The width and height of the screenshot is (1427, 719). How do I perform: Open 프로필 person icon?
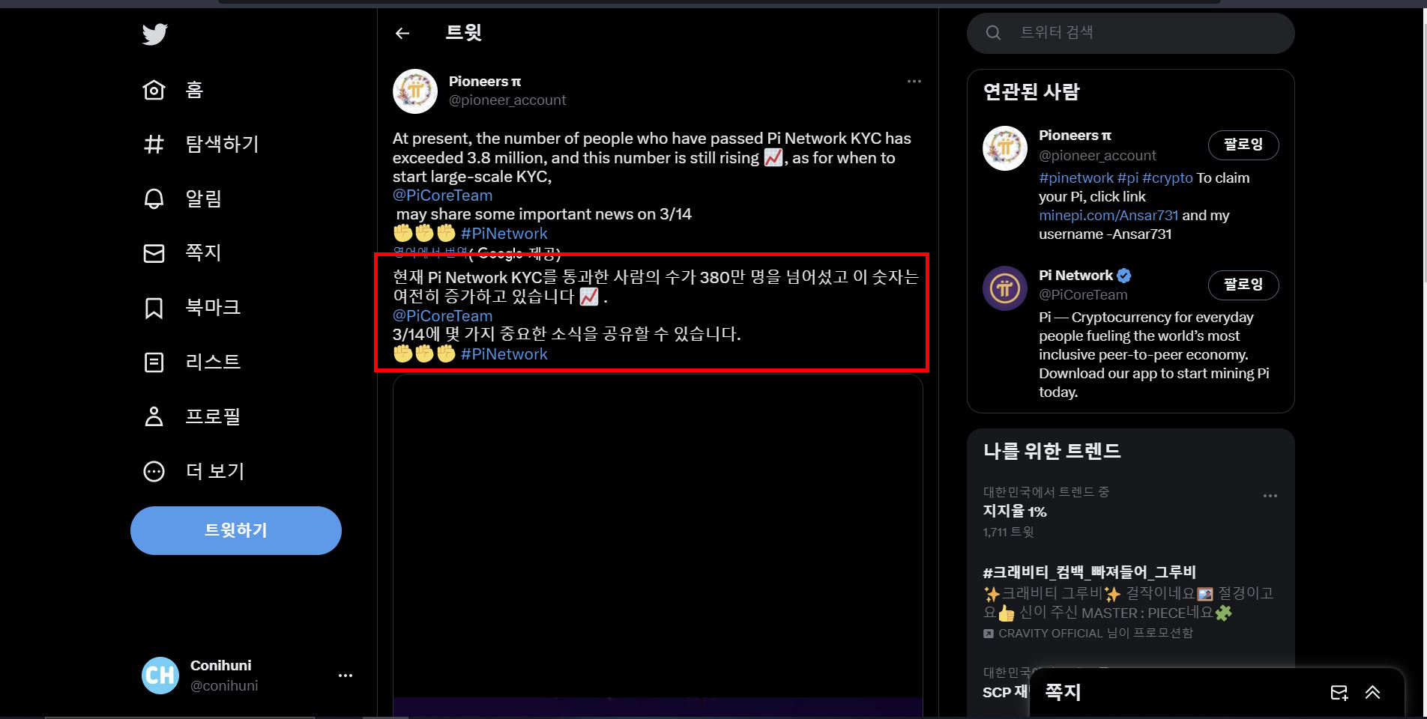[154, 416]
